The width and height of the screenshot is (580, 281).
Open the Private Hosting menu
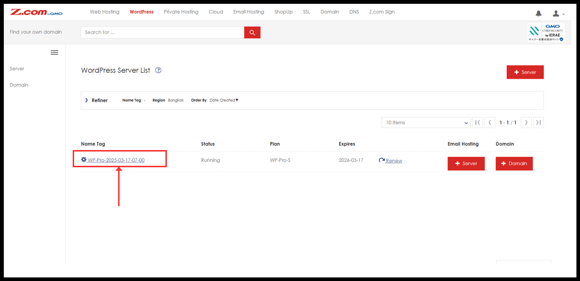pos(181,12)
